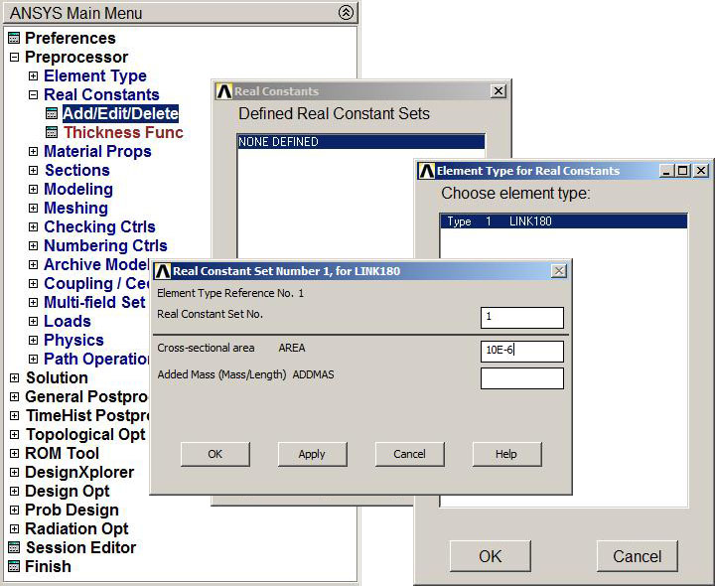
Task: Select Type 1 LINK180 in the element list
Action: point(562,221)
